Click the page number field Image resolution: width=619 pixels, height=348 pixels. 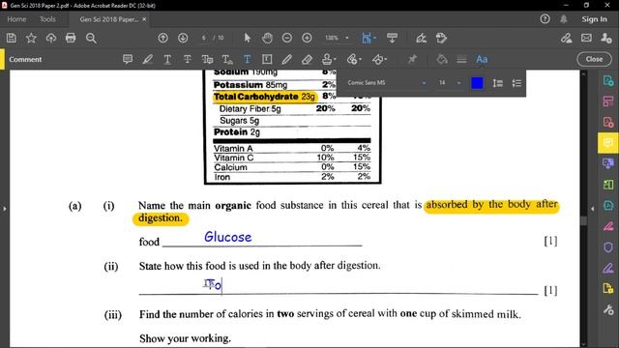click(x=204, y=38)
